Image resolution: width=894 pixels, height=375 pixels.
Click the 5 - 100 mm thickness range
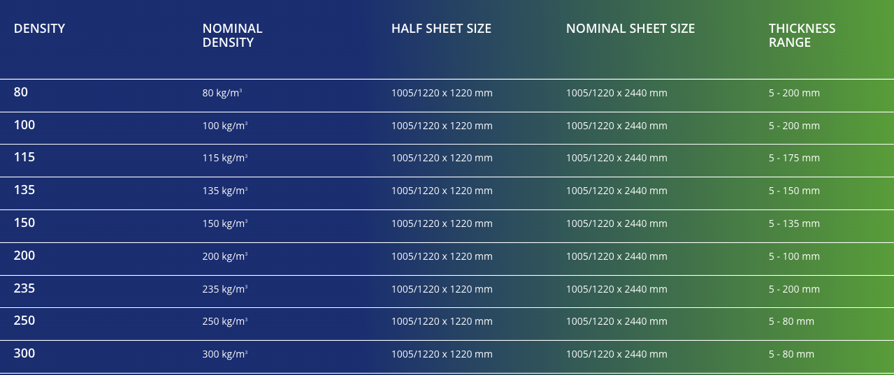pyautogui.click(x=794, y=256)
